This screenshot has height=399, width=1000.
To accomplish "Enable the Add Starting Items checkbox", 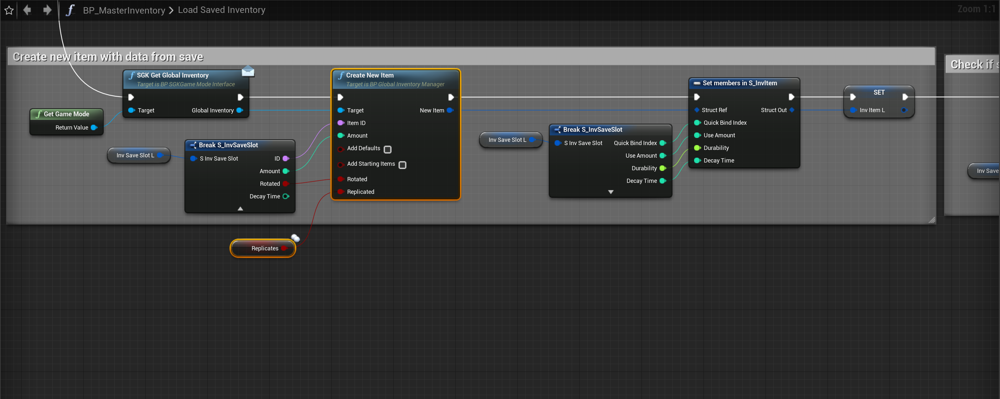I will [402, 165].
